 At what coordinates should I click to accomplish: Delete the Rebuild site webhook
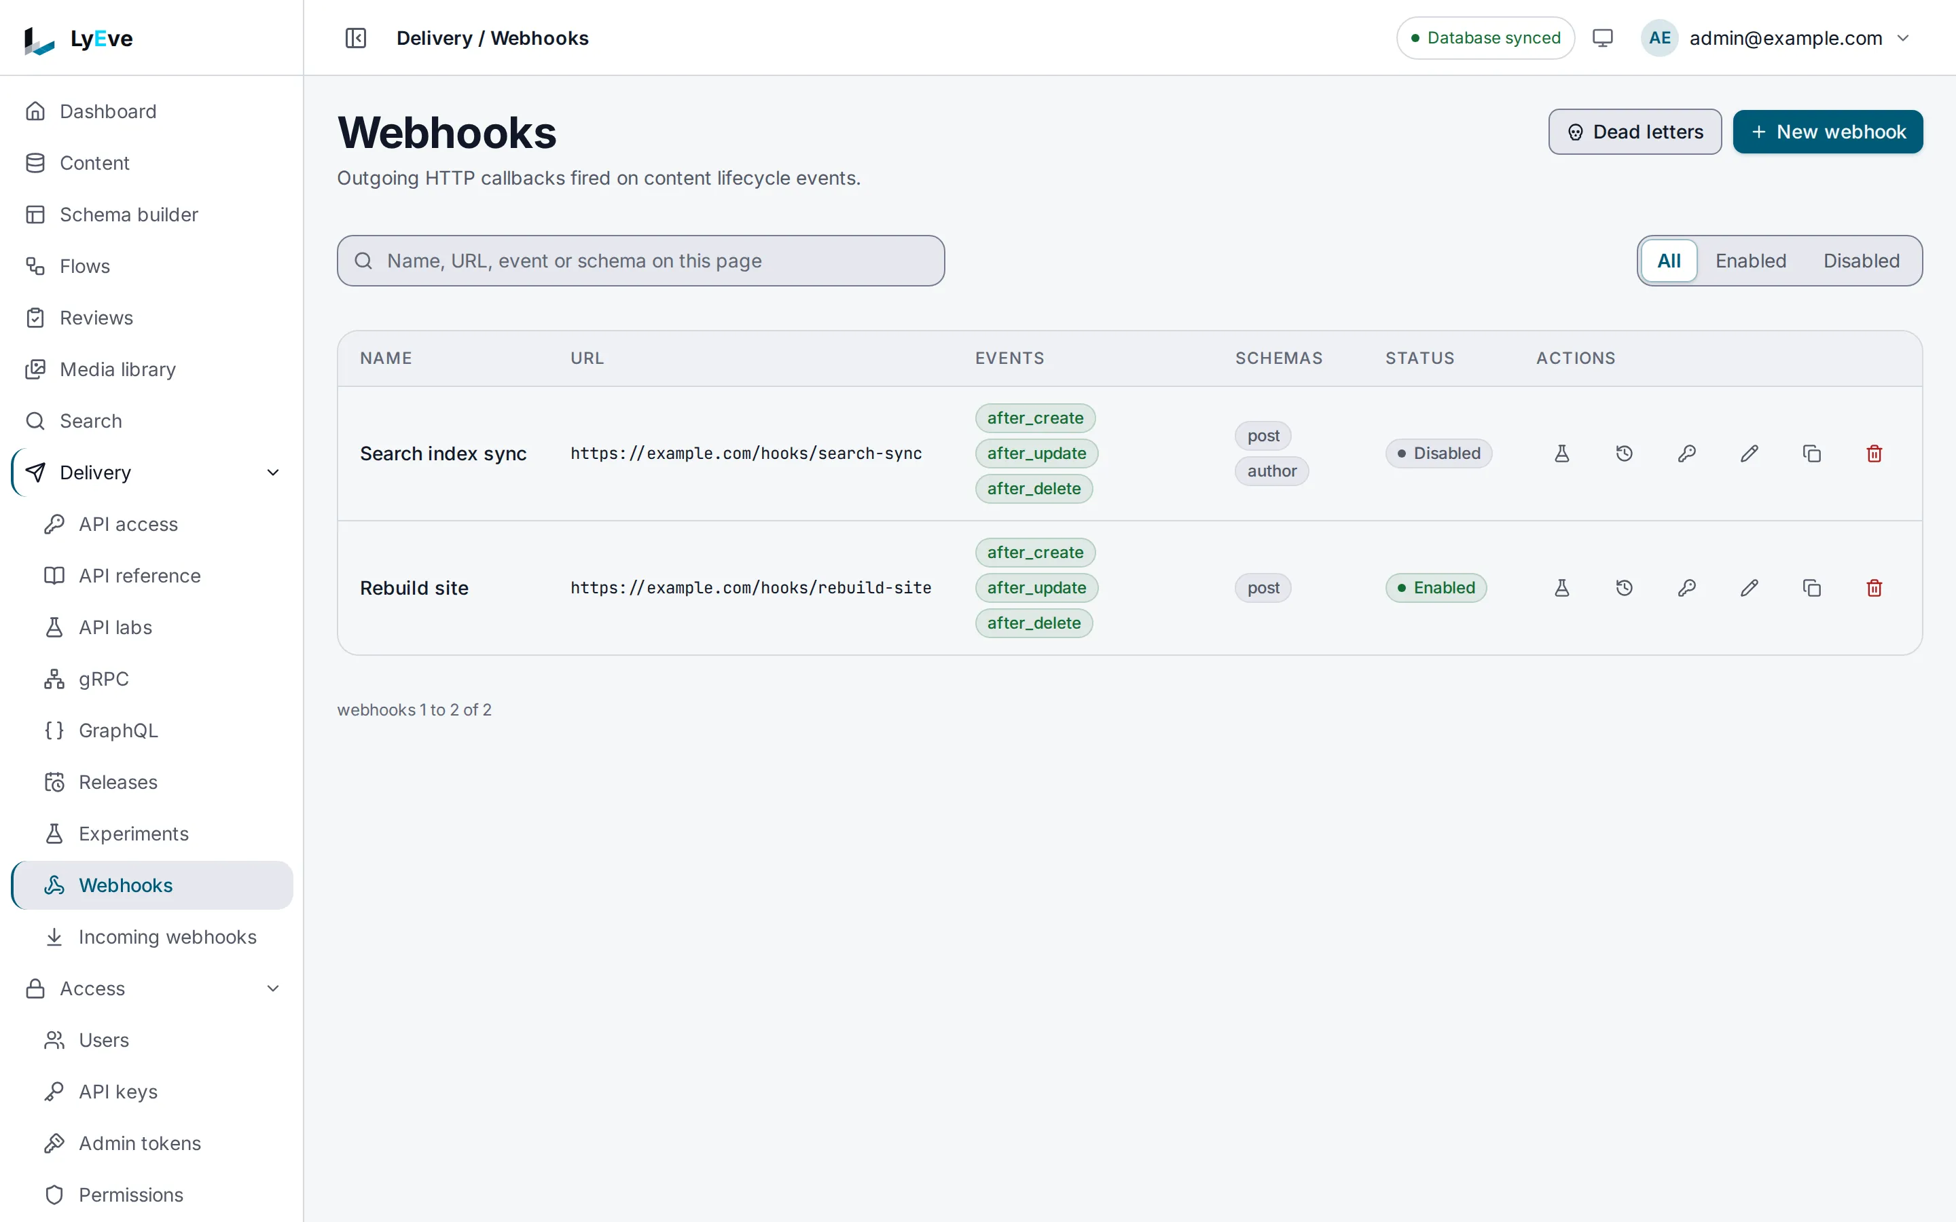coord(1874,587)
